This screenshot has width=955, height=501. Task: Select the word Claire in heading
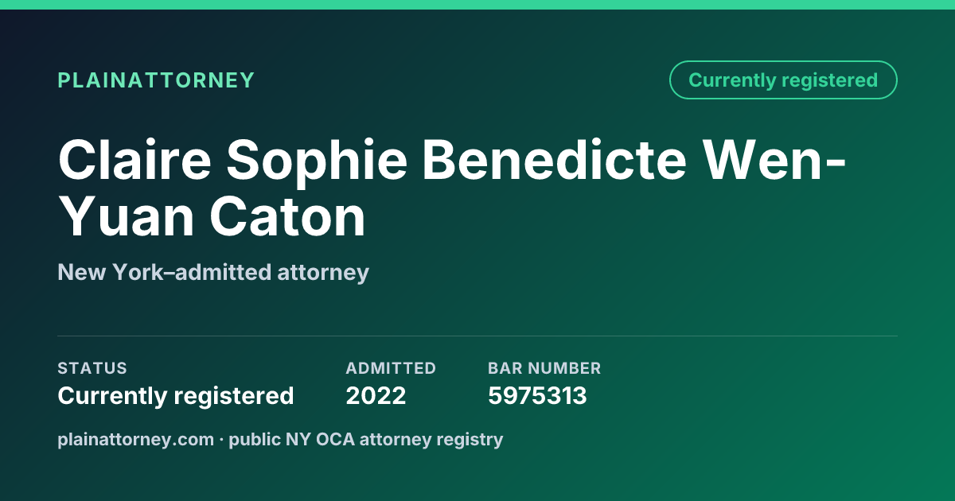pyautogui.click(x=133, y=159)
